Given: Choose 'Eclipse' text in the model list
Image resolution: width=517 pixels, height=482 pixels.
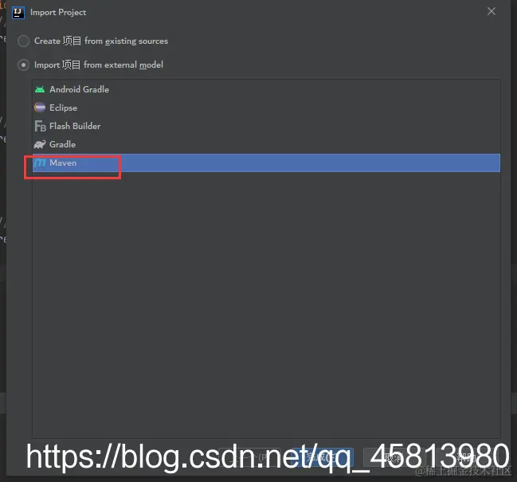Looking at the screenshot, I should tap(63, 108).
